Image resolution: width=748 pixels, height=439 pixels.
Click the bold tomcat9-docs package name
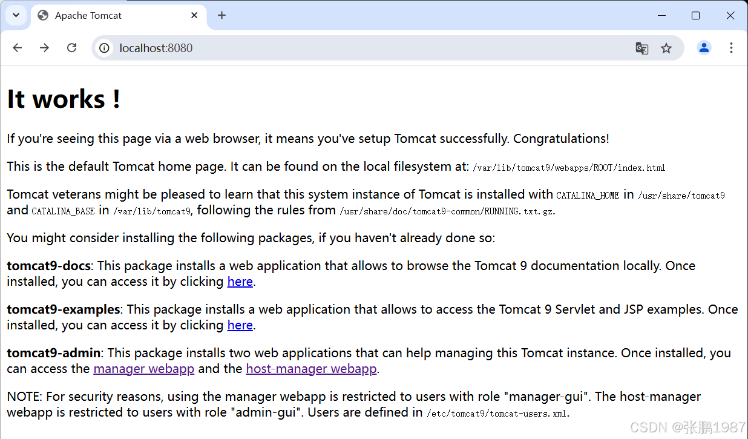pyautogui.click(x=48, y=266)
